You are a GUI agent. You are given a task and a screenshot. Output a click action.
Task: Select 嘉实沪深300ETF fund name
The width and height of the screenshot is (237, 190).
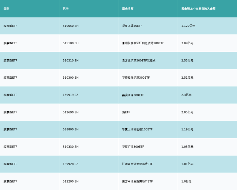pos(133,95)
